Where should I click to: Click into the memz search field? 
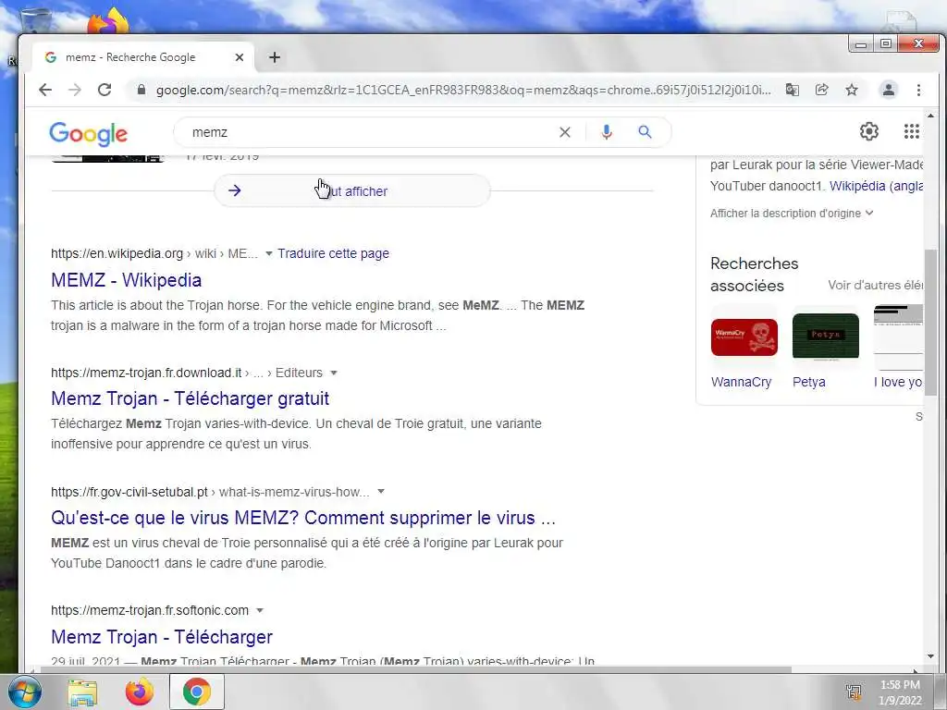368,132
